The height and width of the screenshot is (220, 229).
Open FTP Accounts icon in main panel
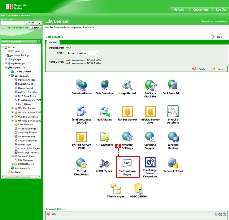pos(104,137)
